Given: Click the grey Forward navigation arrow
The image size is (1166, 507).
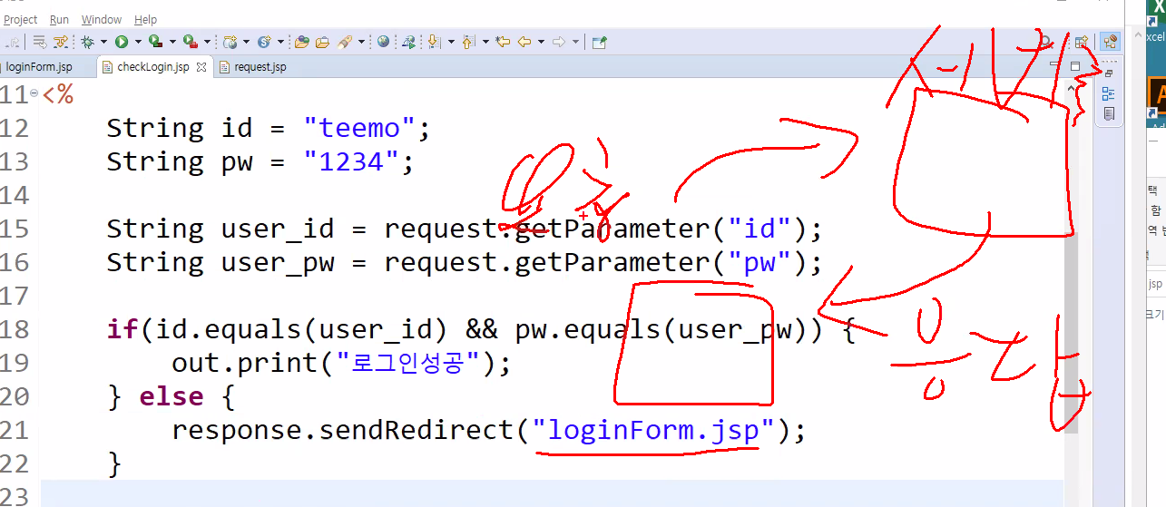Looking at the screenshot, I should pos(559,42).
